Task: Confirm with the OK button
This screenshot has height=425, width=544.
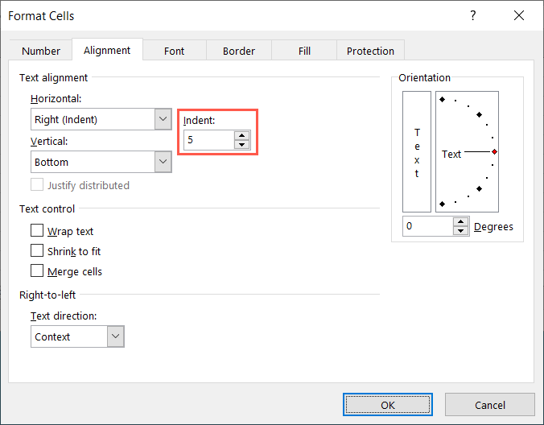Action: coord(388,405)
